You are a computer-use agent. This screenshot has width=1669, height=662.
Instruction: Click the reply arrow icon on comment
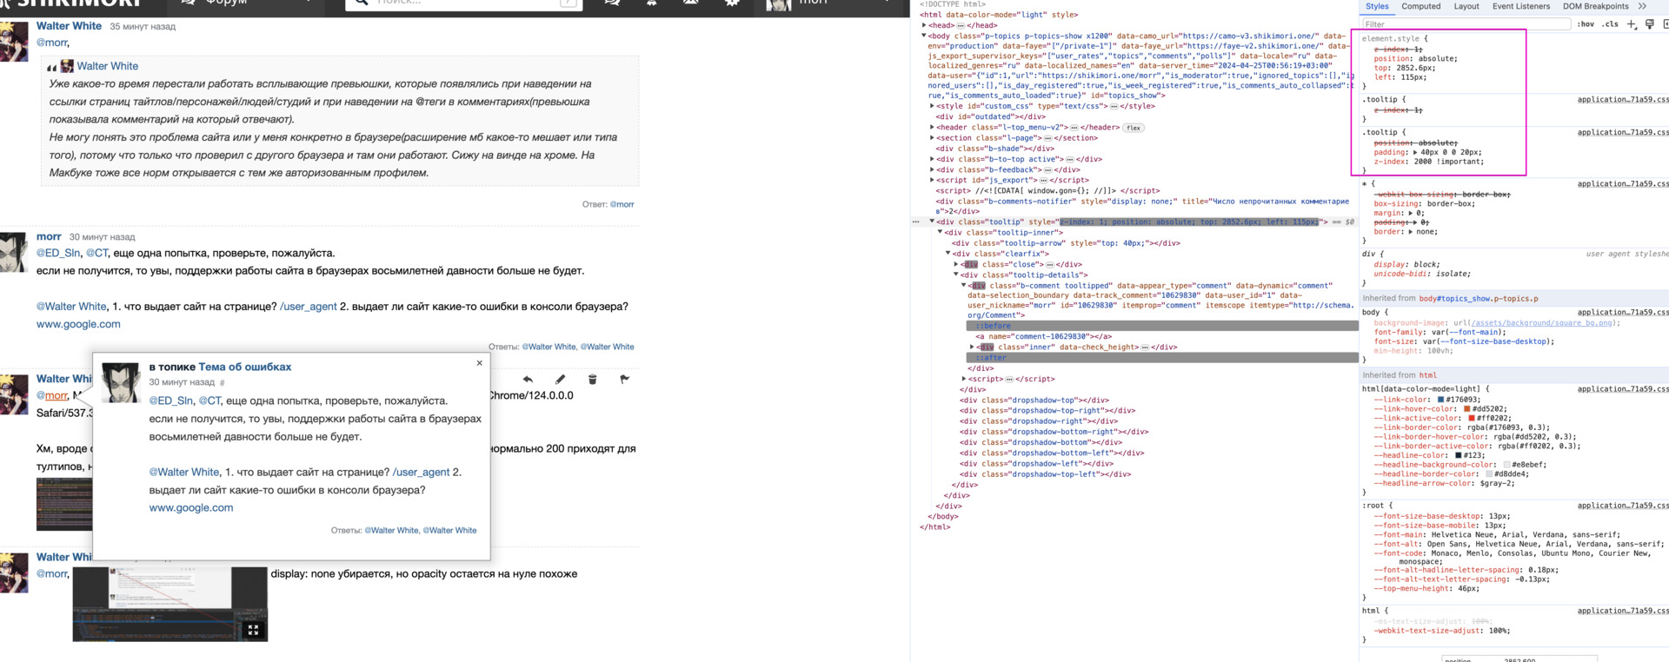(528, 380)
